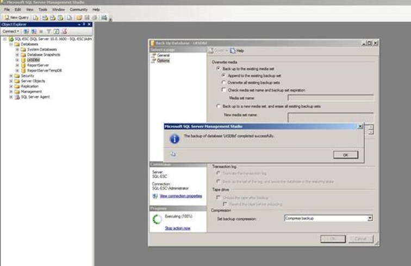Image resolution: width=411 pixels, height=266 pixels.
Task: Open the Edit menu
Action: (18, 9)
